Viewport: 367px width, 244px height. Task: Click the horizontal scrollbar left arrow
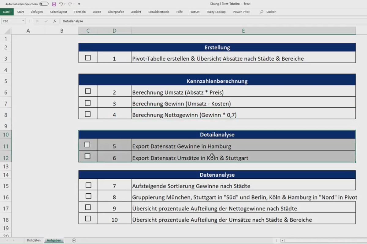click(282, 240)
